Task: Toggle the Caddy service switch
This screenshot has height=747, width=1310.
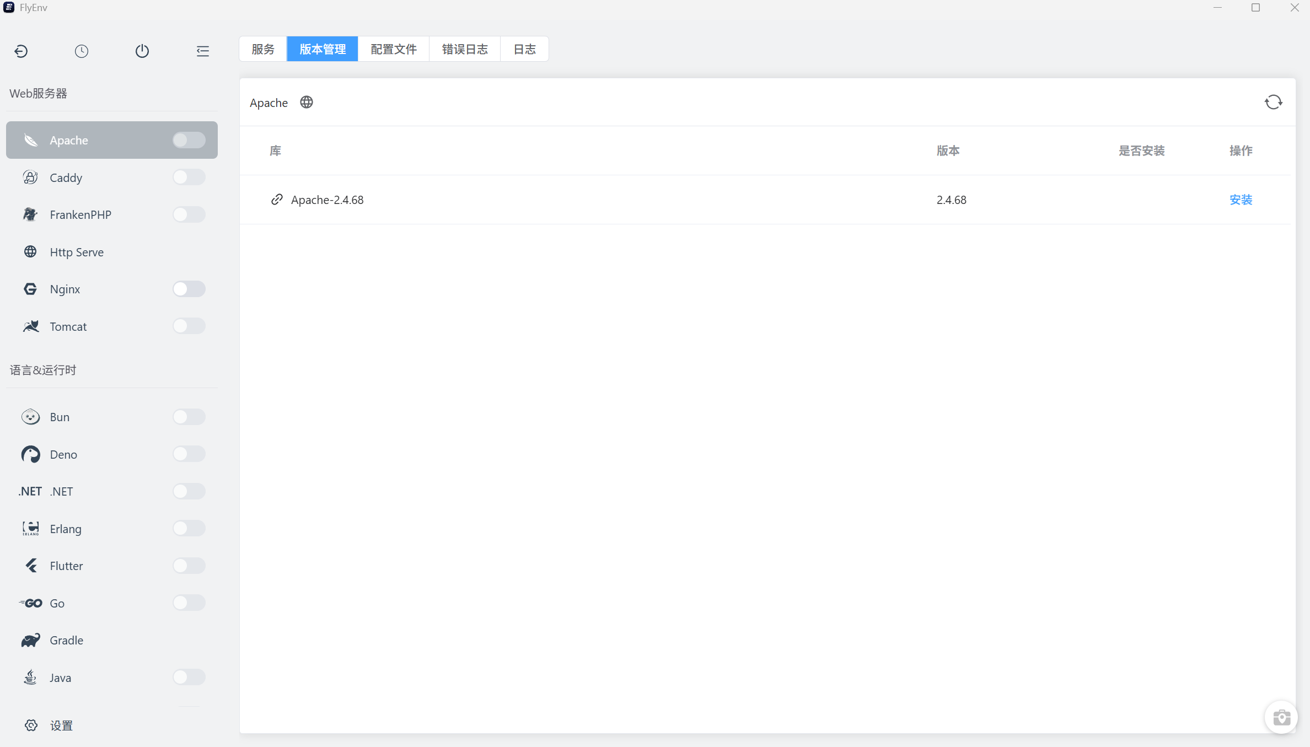Action: coord(189,178)
